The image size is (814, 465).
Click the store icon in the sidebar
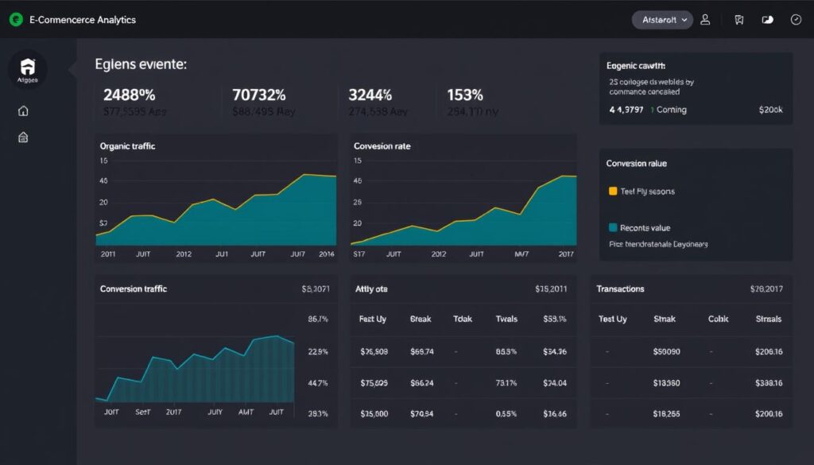23,137
